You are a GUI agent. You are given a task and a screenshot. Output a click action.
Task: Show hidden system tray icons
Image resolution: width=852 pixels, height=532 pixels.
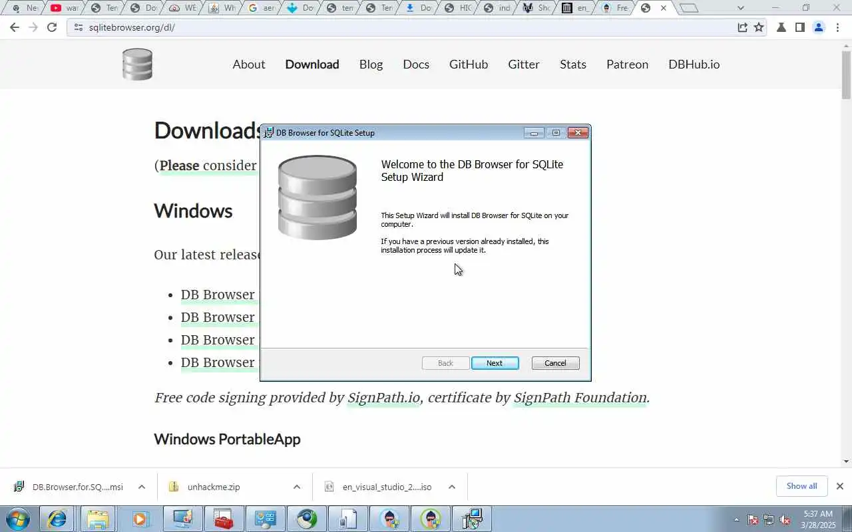click(x=736, y=519)
